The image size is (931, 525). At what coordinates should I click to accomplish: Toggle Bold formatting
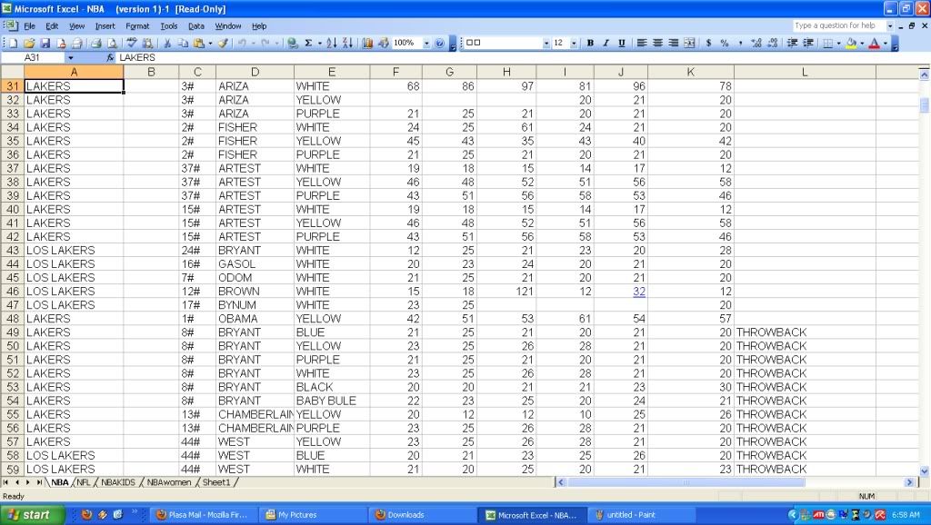pos(590,44)
